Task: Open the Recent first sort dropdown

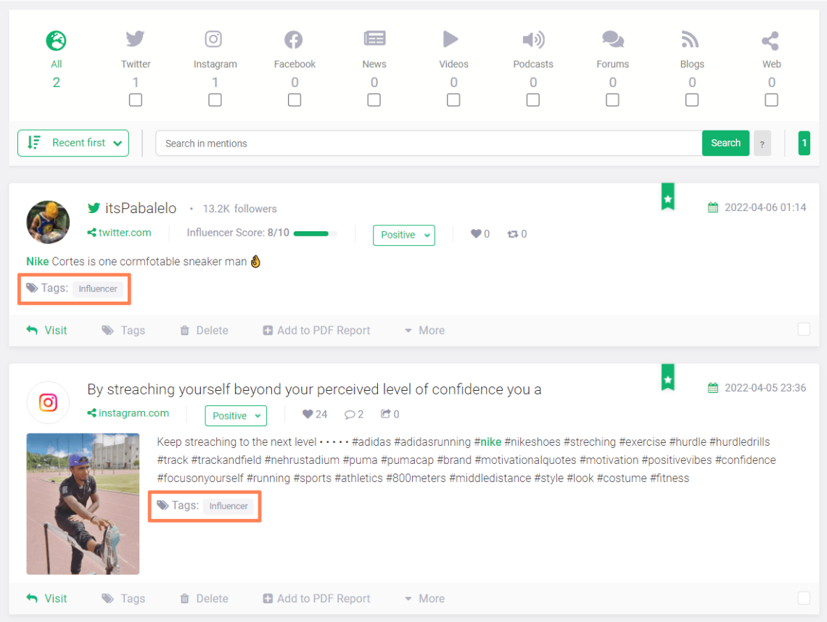Action: coord(73,143)
